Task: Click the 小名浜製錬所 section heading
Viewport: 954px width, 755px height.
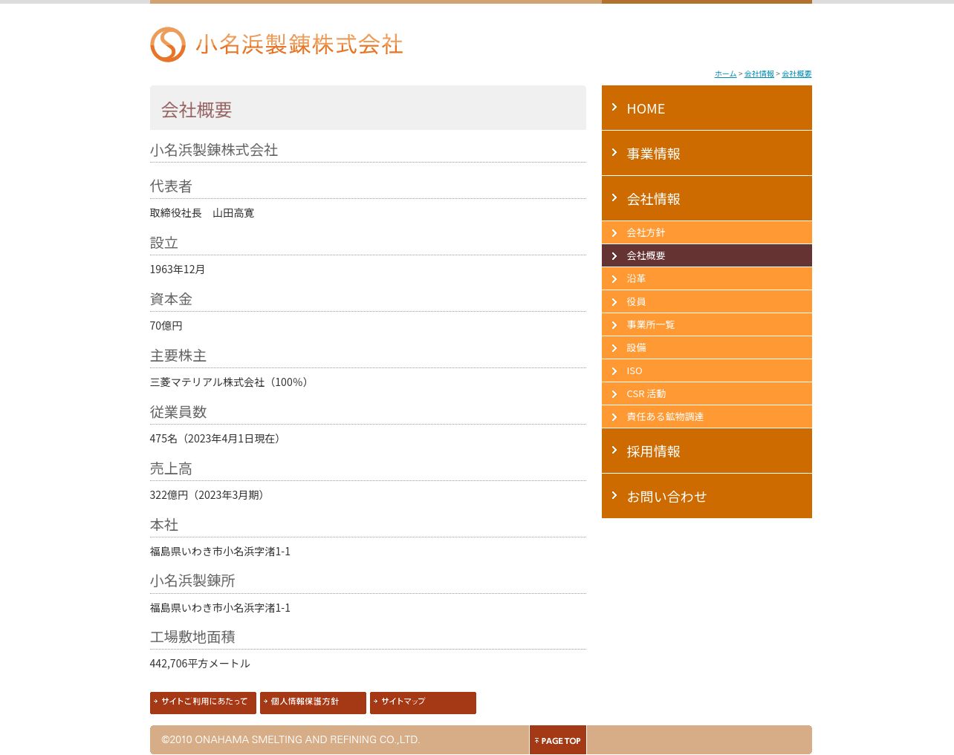Action: (192, 581)
